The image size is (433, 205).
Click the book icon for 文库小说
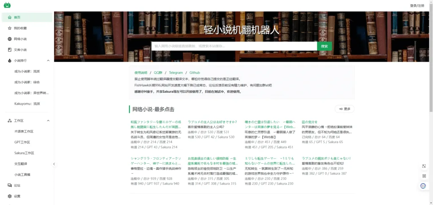[10, 50]
